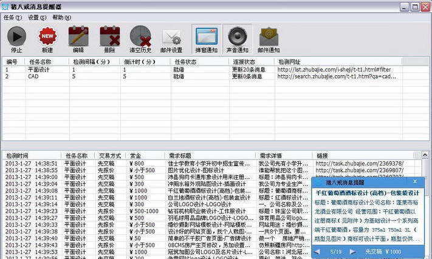Select the 平面设计 task row
Image resolution: width=432 pixels, height=259 pixels.
(202, 70)
